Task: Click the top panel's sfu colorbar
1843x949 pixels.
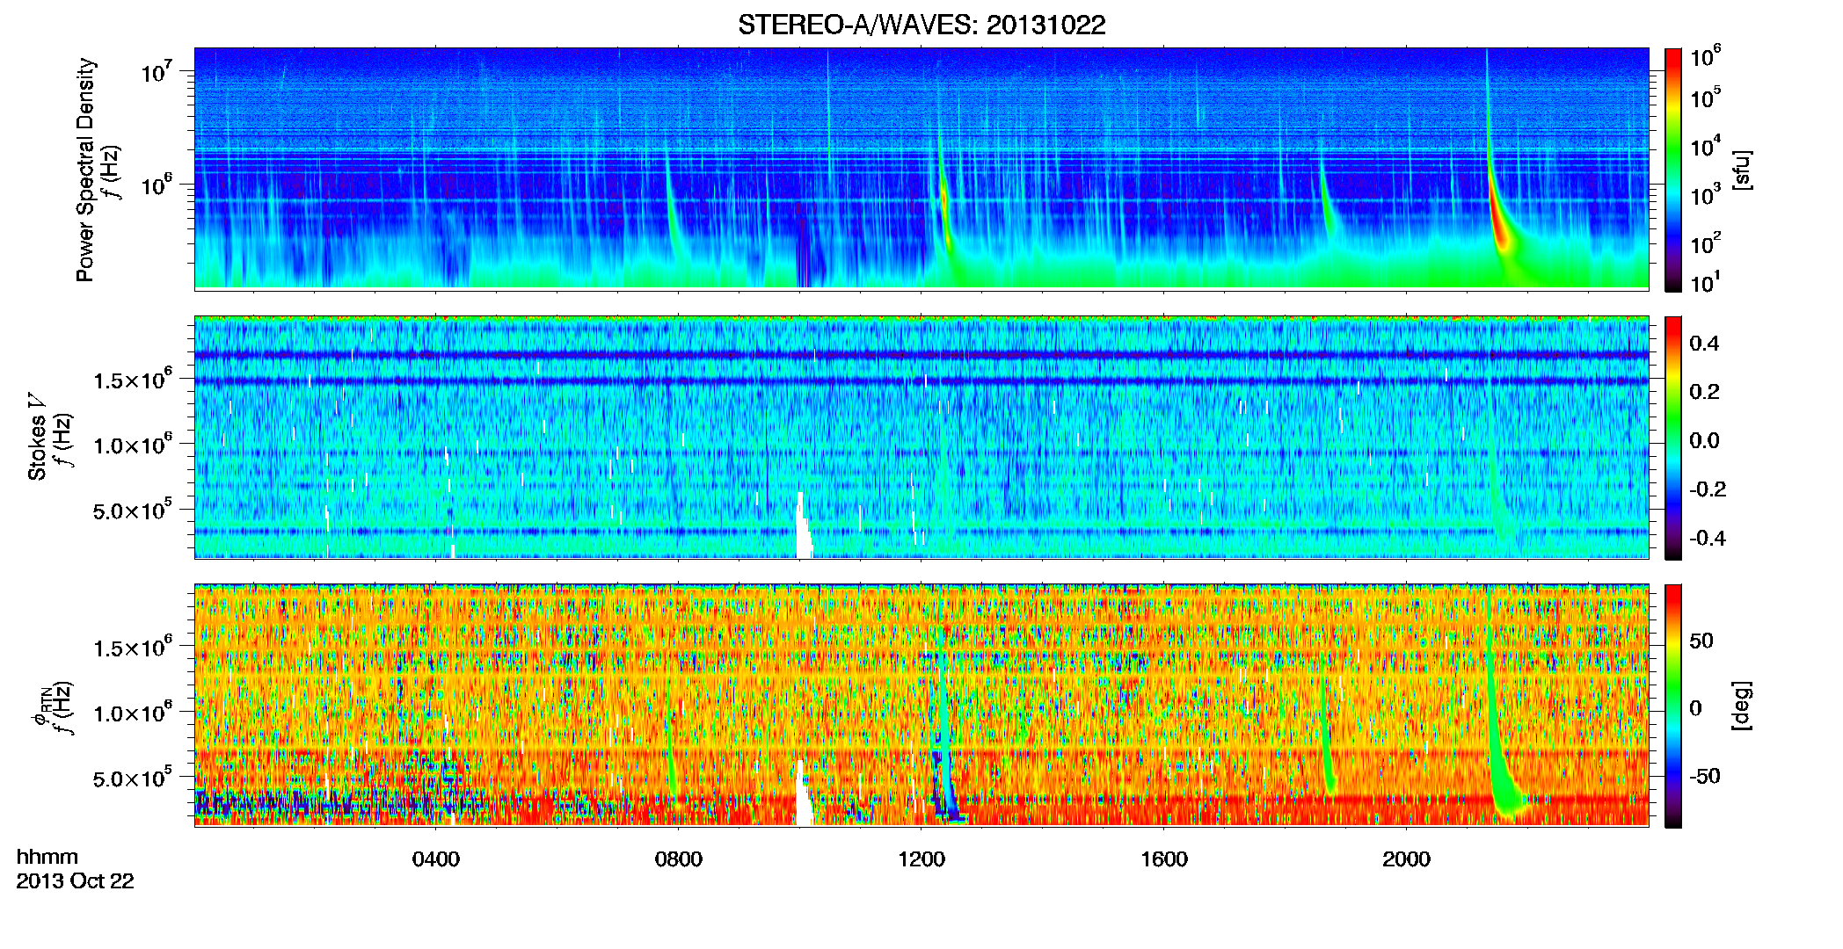Action: (1673, 170)
